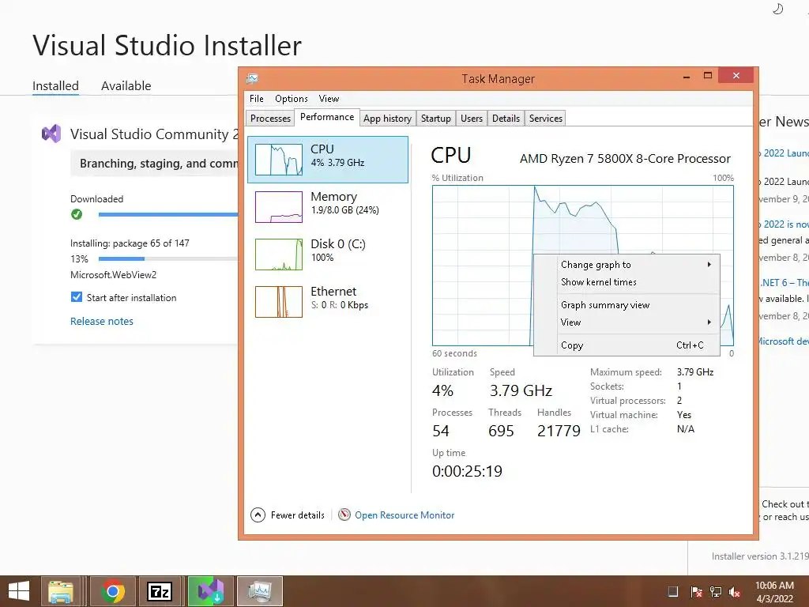
Task: Uncheck Start after installation checkbox
Action: point(77,297)
